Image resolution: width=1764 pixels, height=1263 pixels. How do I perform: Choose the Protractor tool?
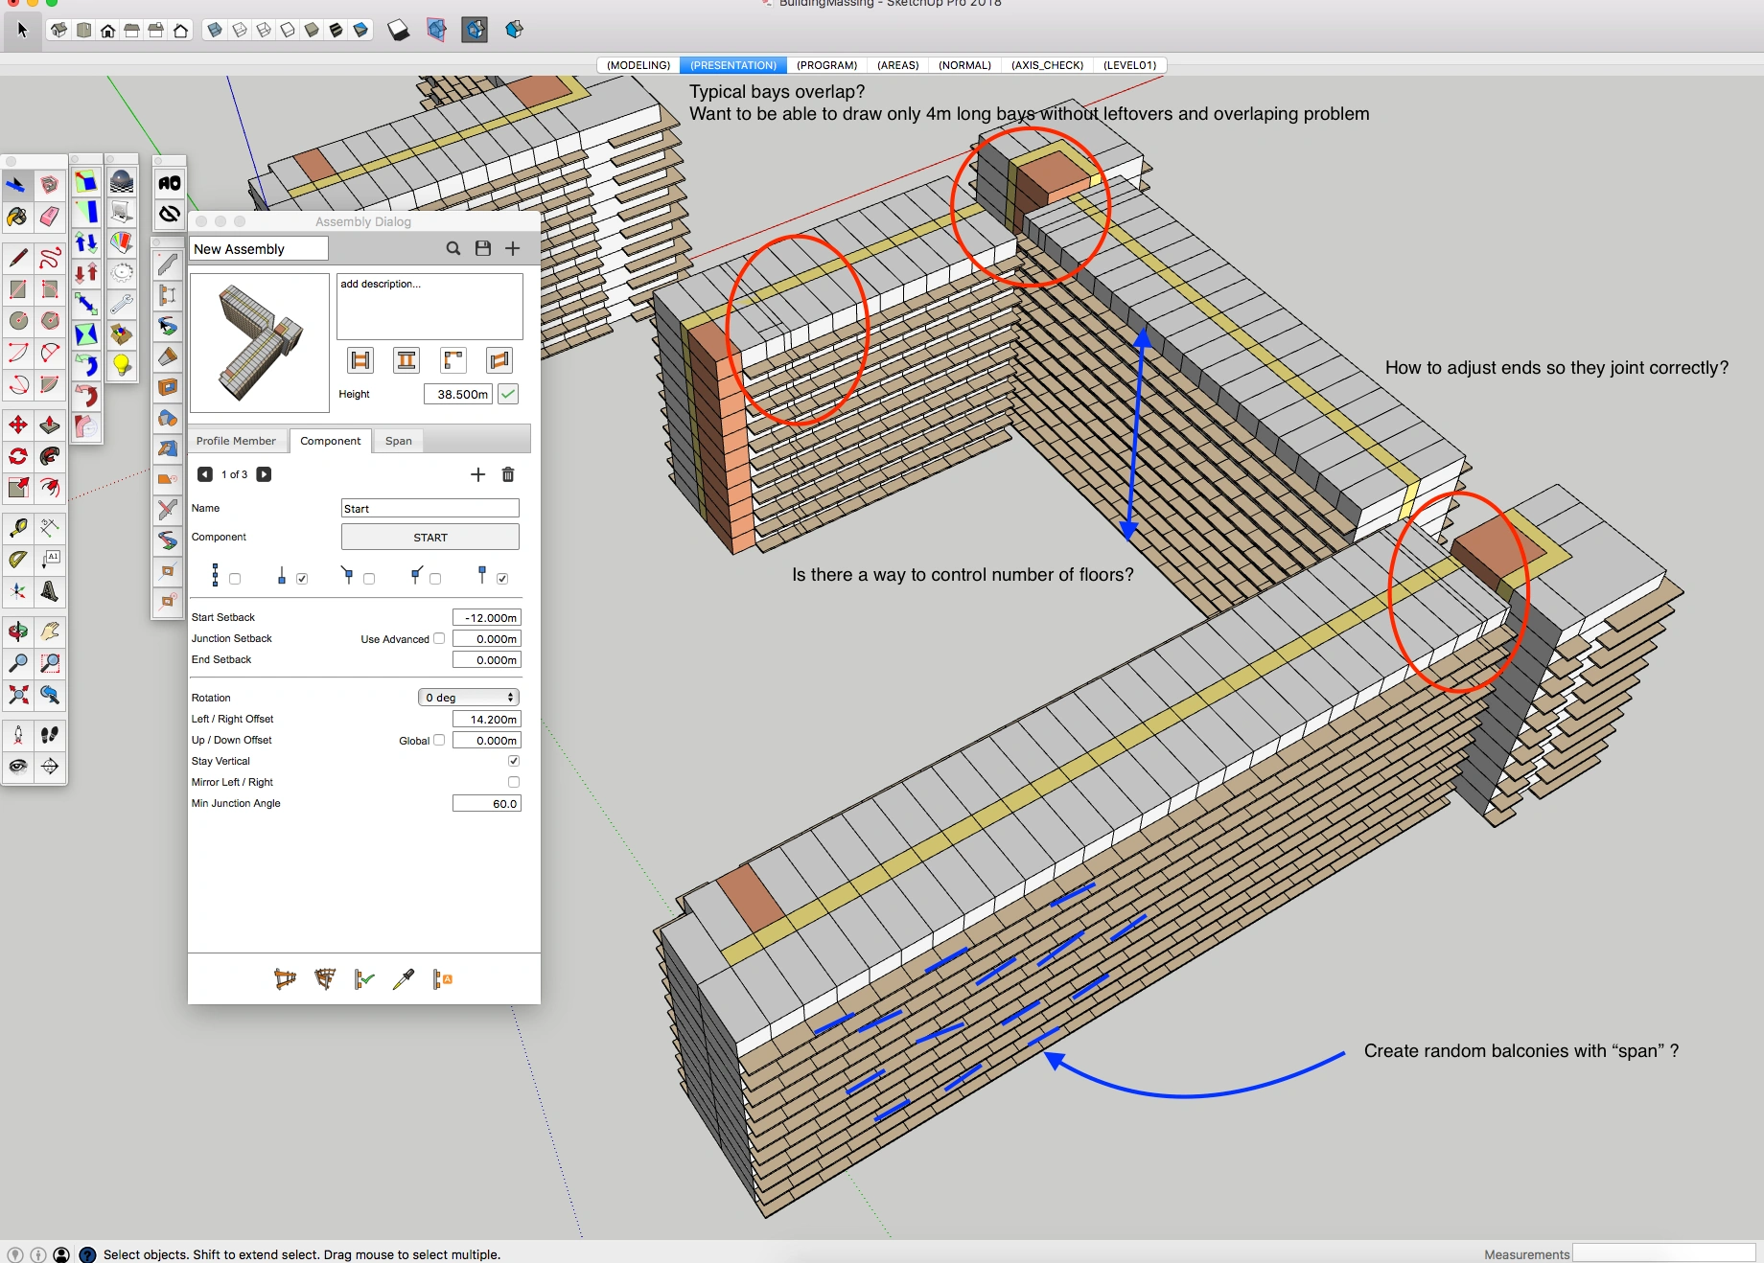pos(17,560)
